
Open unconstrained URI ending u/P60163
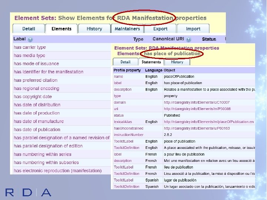(197, 128)
